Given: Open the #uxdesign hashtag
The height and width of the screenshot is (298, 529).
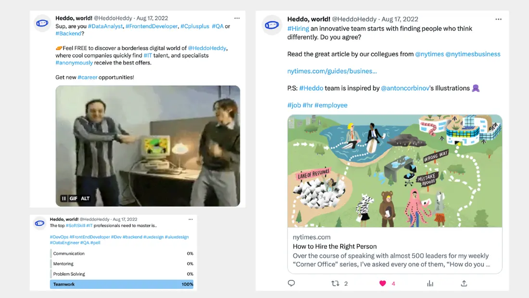Looking at the screenshot, I should pos(153,237).
